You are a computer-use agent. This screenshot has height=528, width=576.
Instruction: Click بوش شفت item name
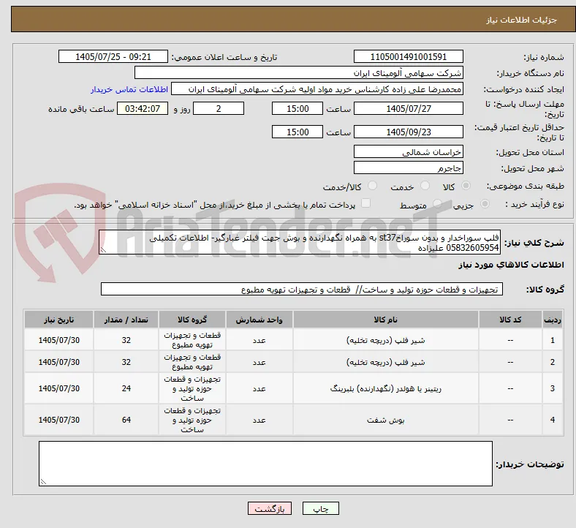pos(386,420)
